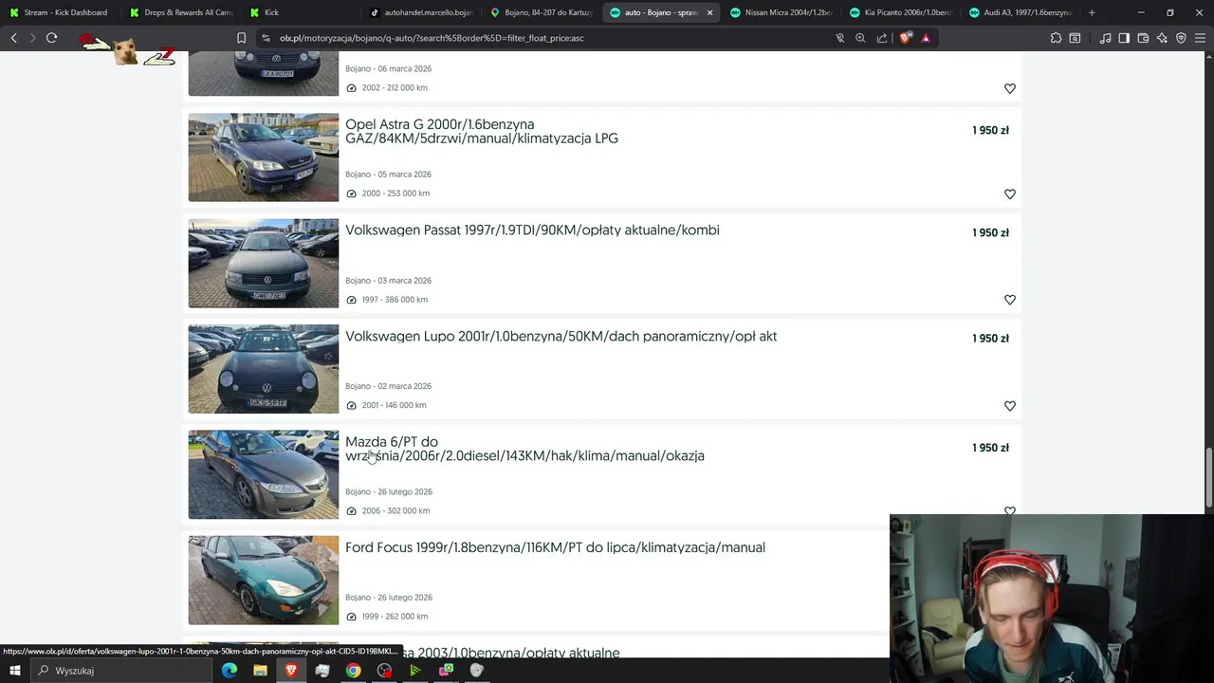Click the green Ford Focus thumbnail
1214x683 pixels.
[x=263, y=581]
